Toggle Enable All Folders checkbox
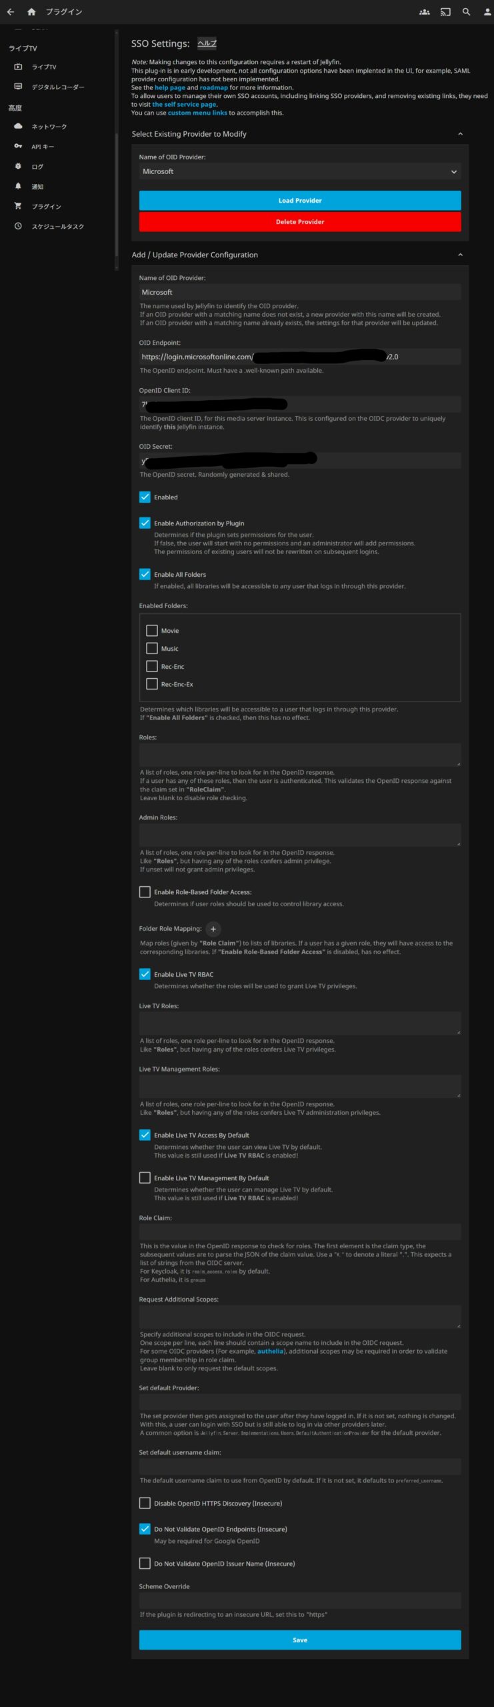 click(145, 574)
